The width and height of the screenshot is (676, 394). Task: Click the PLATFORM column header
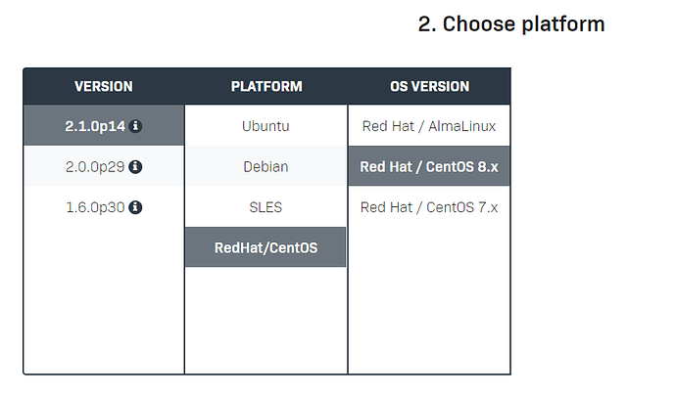[266, 87]
